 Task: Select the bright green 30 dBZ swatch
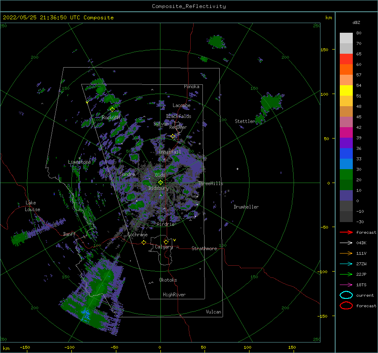346,175
